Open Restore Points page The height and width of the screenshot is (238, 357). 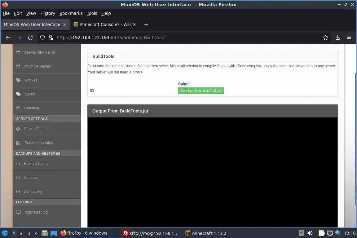[47, 164]
